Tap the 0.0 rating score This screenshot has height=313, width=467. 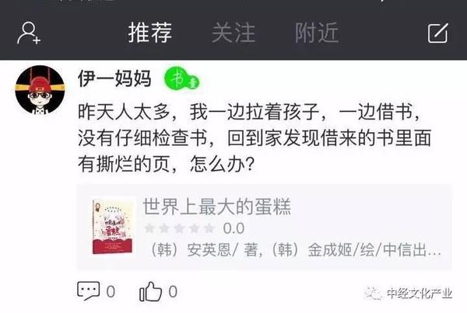[233, 228]
